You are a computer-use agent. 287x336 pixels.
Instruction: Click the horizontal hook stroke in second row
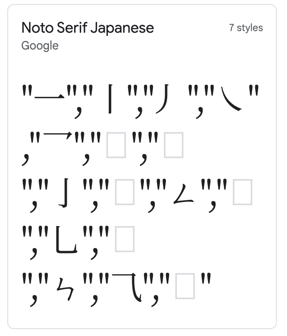(x=58, y=134)
